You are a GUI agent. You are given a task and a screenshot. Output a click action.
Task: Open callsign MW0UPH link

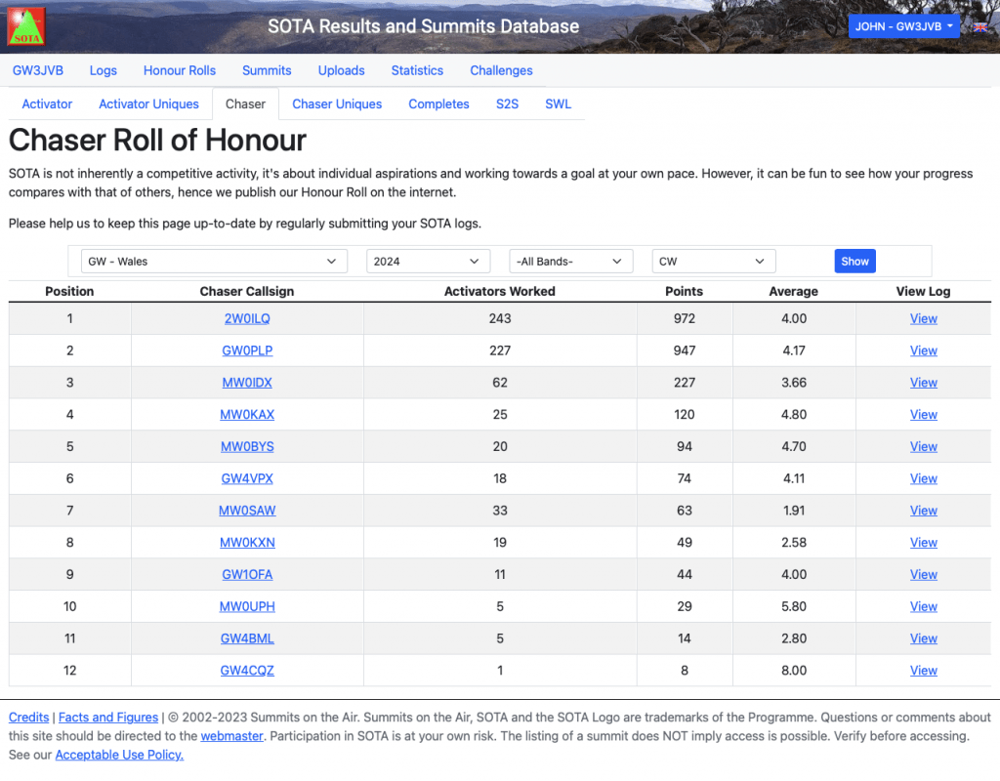coord(247,606)
